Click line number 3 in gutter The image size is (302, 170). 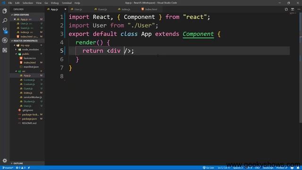pos(62,34)
